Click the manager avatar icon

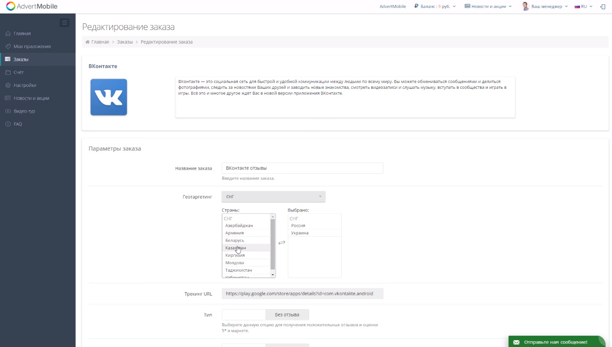click(525, 6)
